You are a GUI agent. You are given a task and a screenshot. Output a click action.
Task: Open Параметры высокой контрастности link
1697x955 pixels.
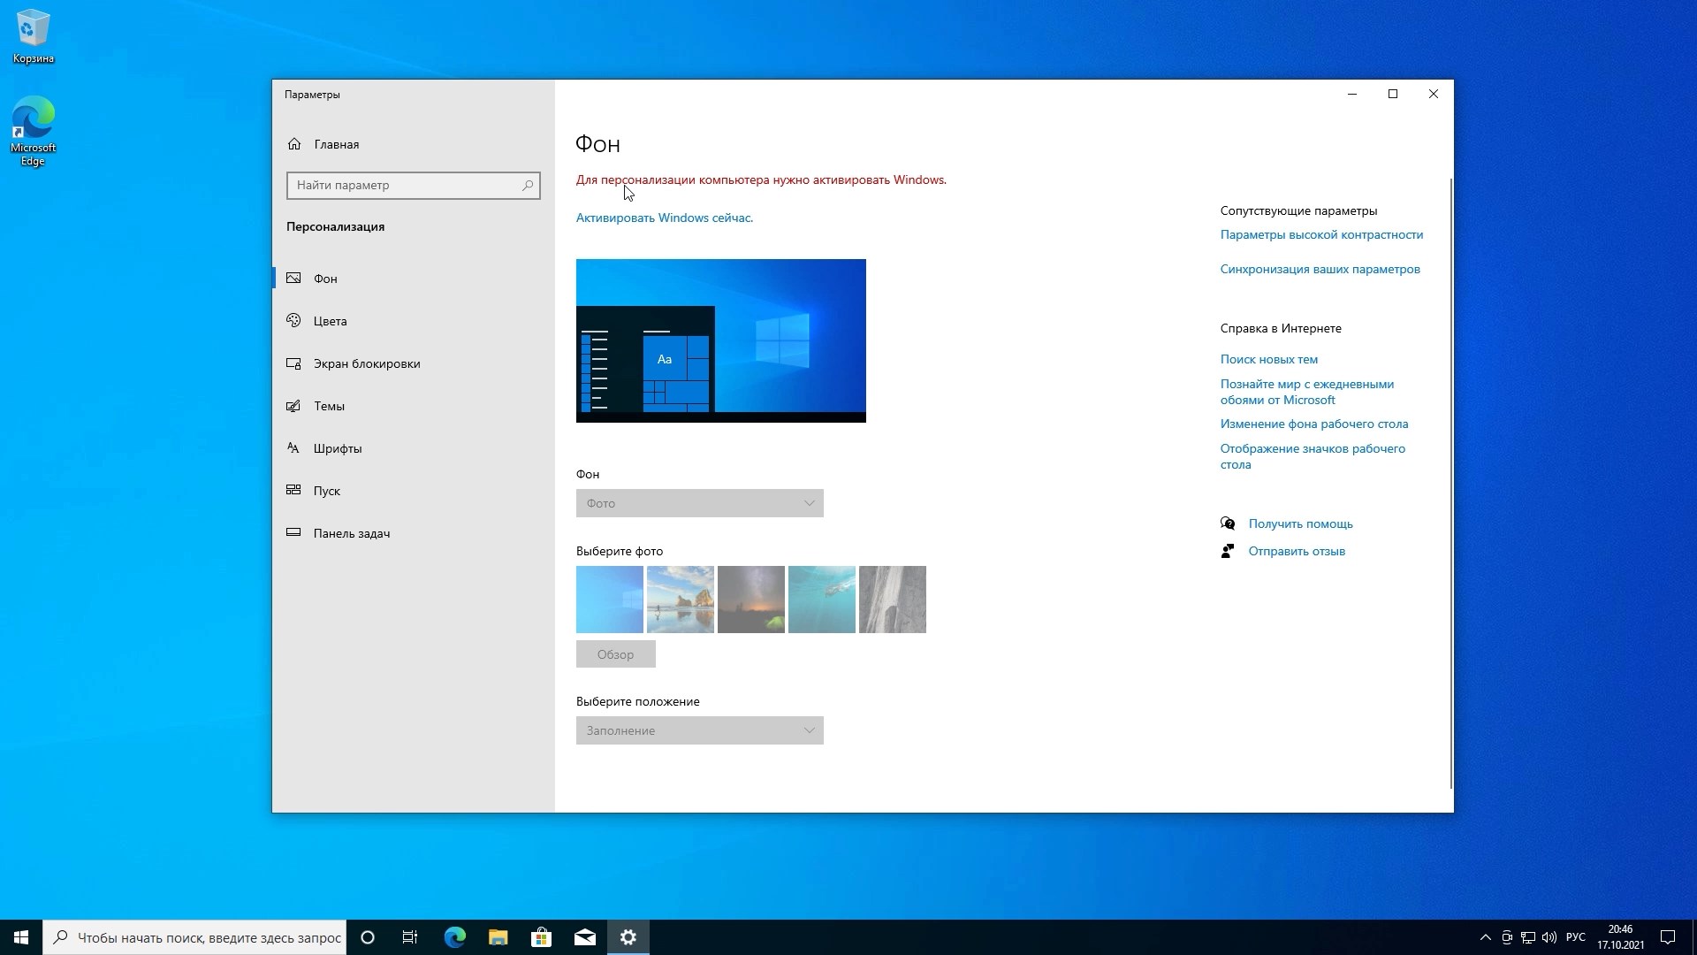click(x=1321, y=234)
